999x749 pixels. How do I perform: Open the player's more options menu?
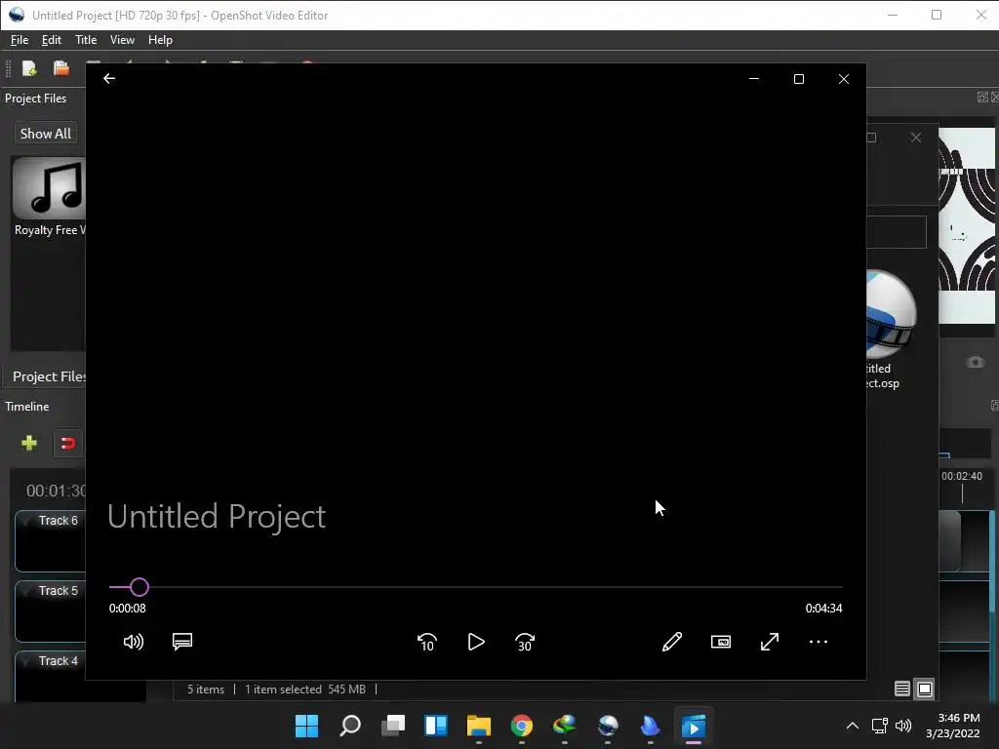[x=819, y=642]
